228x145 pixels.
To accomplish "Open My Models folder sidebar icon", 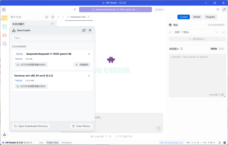I will (4, 35).
